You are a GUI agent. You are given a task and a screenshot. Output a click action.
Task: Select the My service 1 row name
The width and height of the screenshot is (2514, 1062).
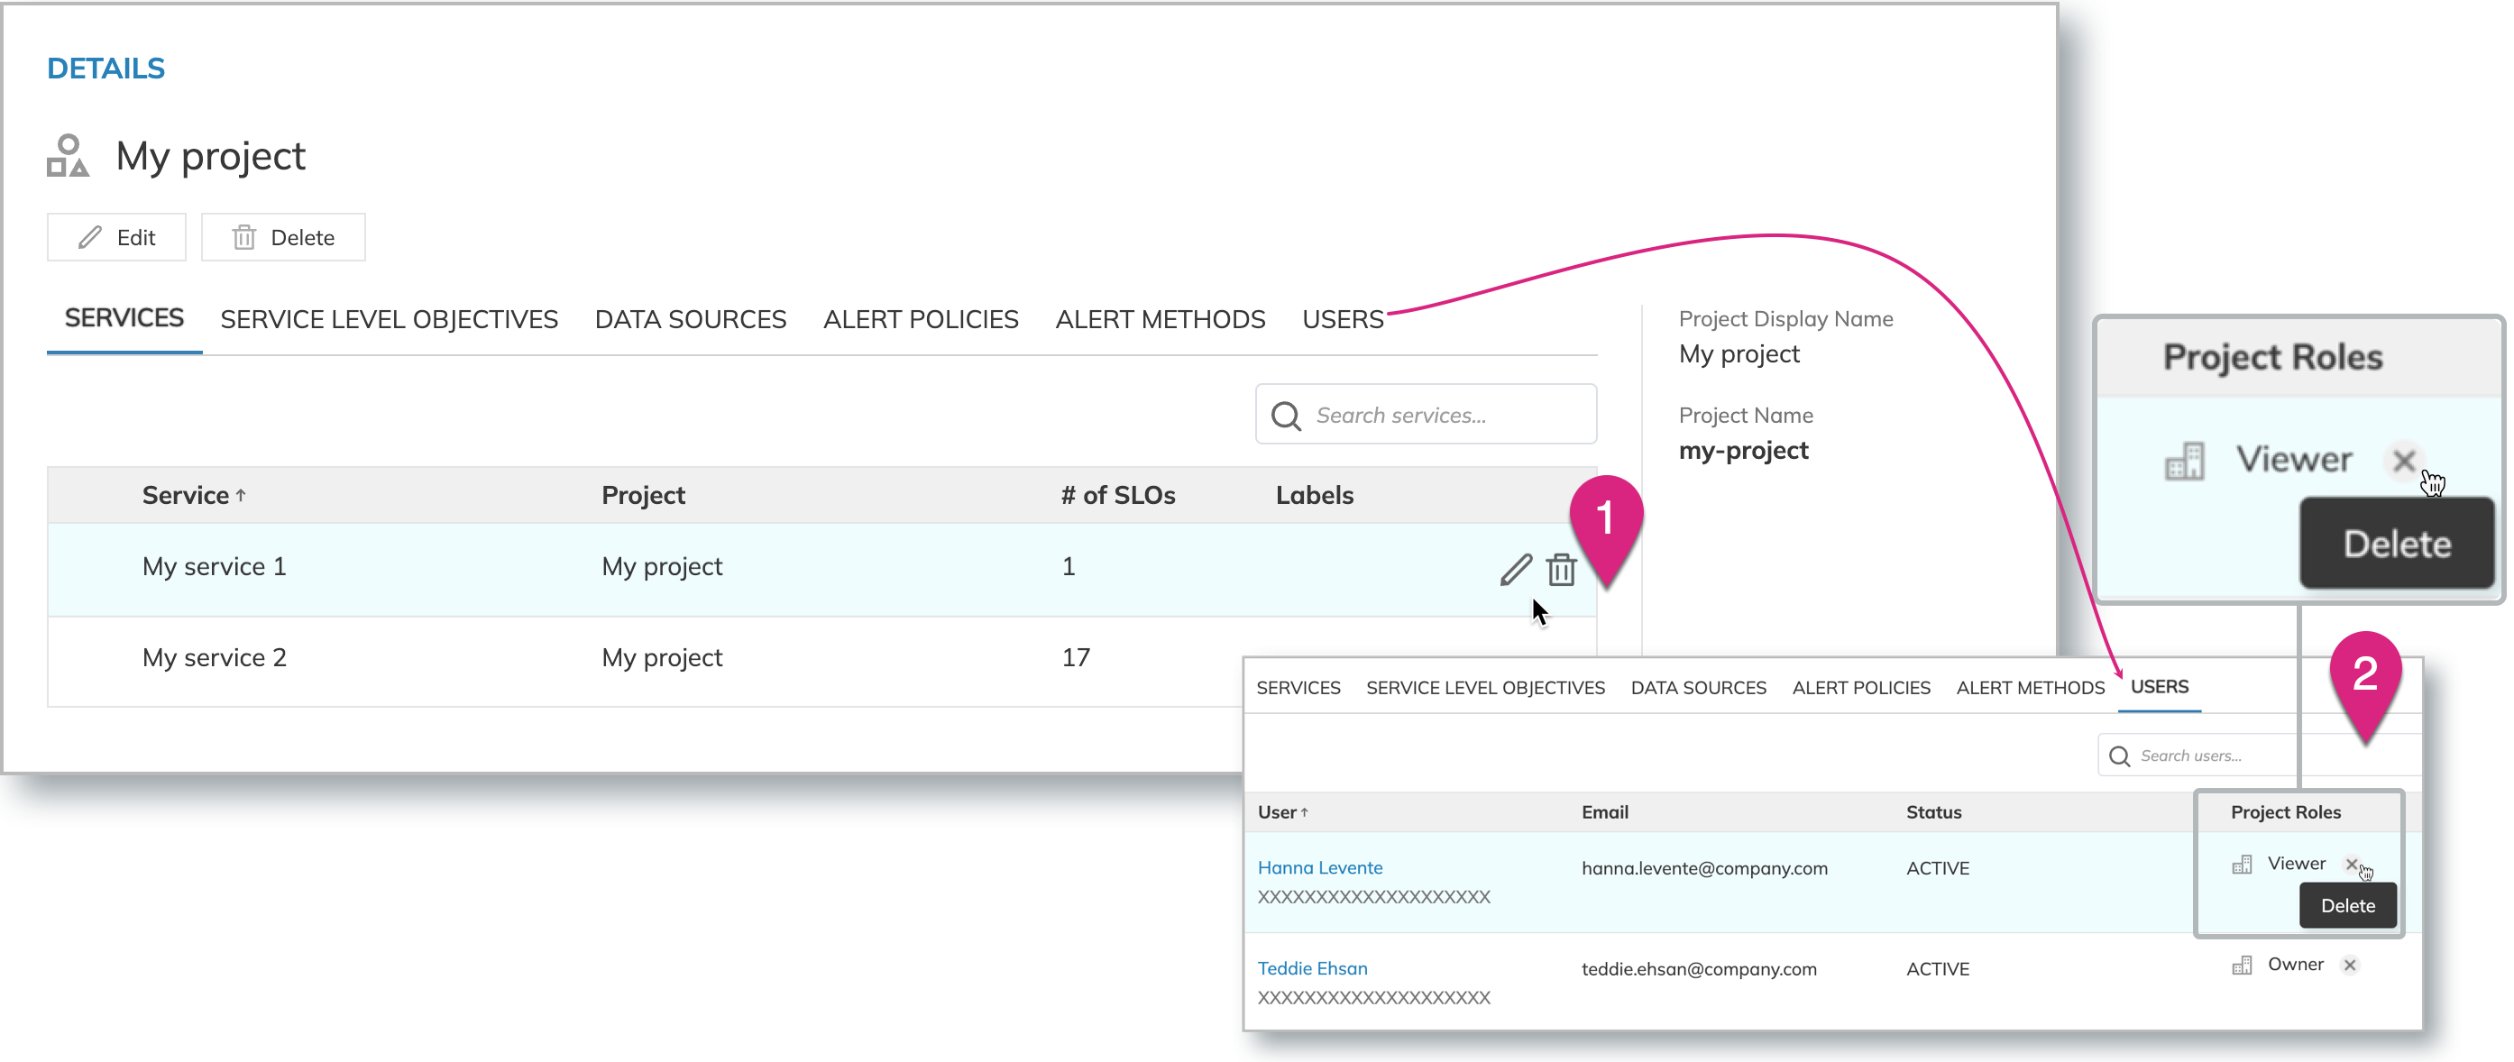214,566
